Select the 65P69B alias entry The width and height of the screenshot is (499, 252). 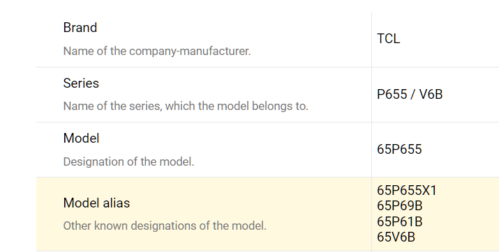400,205
